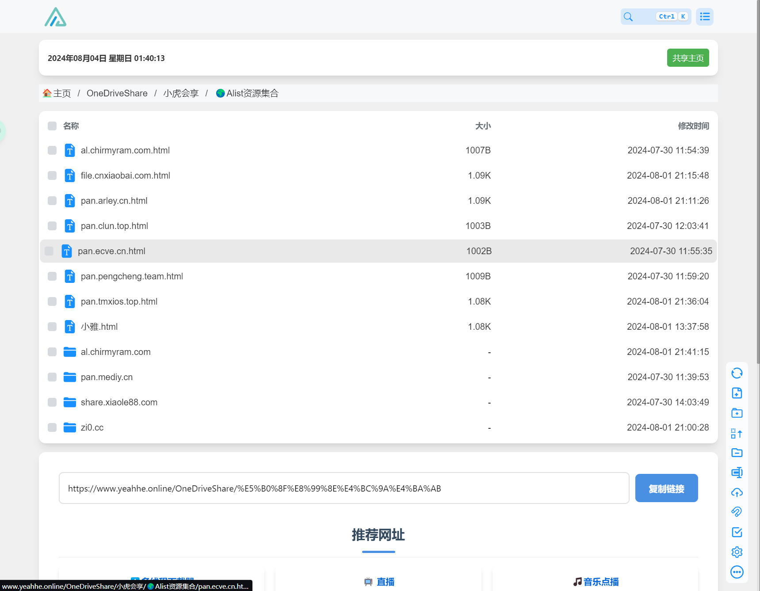Create a new file with the sidebar icon
760x591 pixels.
tap(737, 393)
